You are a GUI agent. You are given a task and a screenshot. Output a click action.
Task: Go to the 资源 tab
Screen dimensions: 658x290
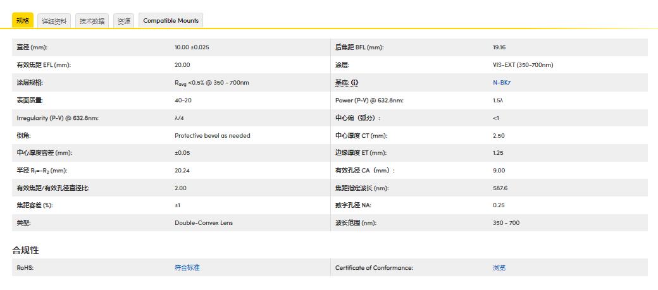coord(123,21)
